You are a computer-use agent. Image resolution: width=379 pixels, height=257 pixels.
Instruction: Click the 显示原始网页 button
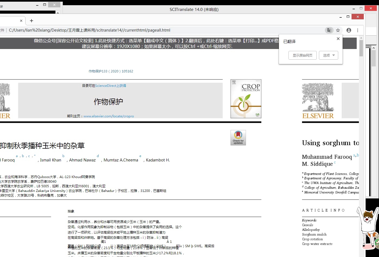pos(303,55)
